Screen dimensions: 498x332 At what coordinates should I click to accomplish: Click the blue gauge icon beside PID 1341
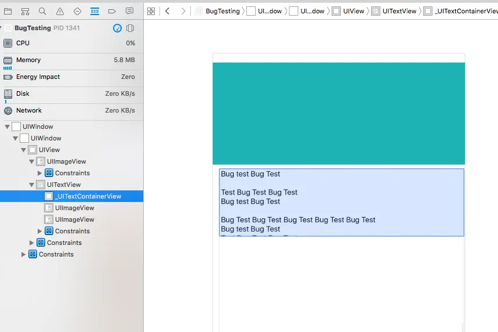[117, 28]
